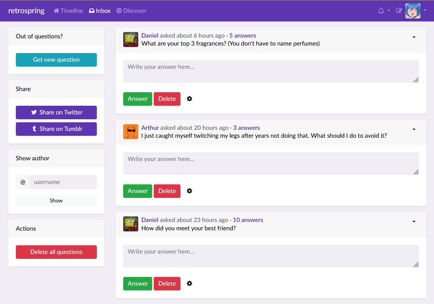This screenshot has width=434, height=304.
Task: Click the answer box for Arthur's question
Action: (271, 164)
